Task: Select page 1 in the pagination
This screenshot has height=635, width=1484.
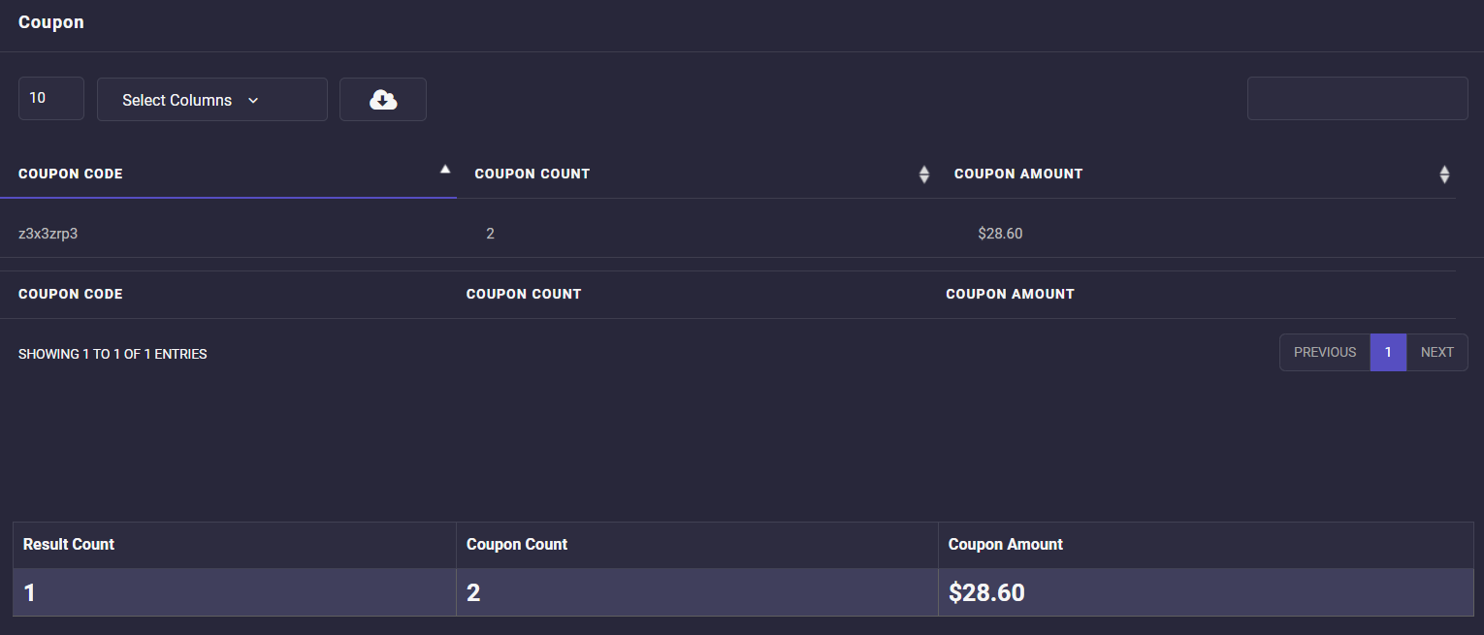Action: point(1388,353)
